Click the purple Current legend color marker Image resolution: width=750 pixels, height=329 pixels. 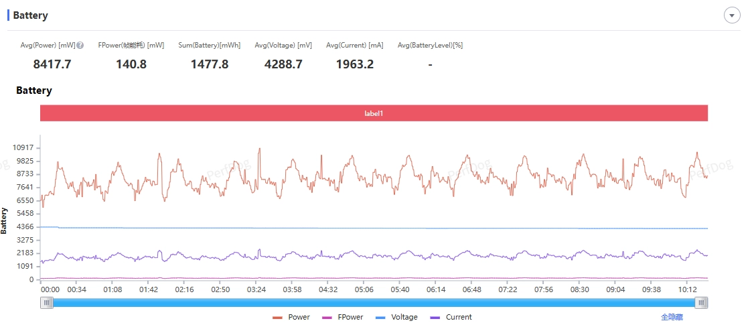click(435, 318)
